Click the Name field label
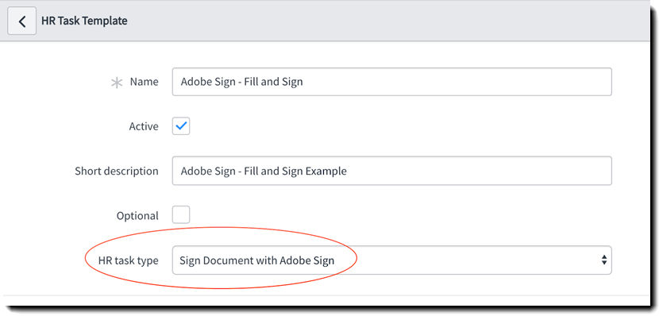Screen dimensions: 659x316 (x=145, y=82)
